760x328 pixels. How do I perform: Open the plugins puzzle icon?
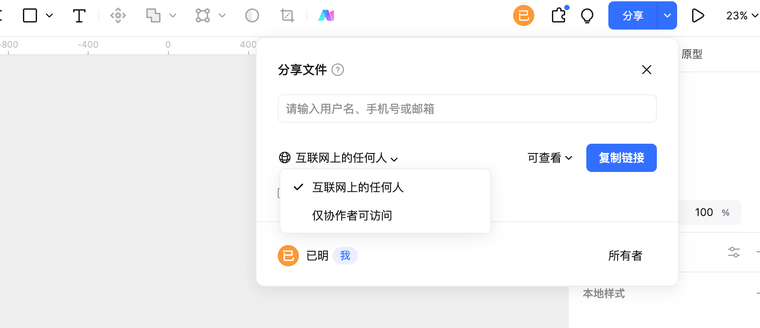(559, 15)
